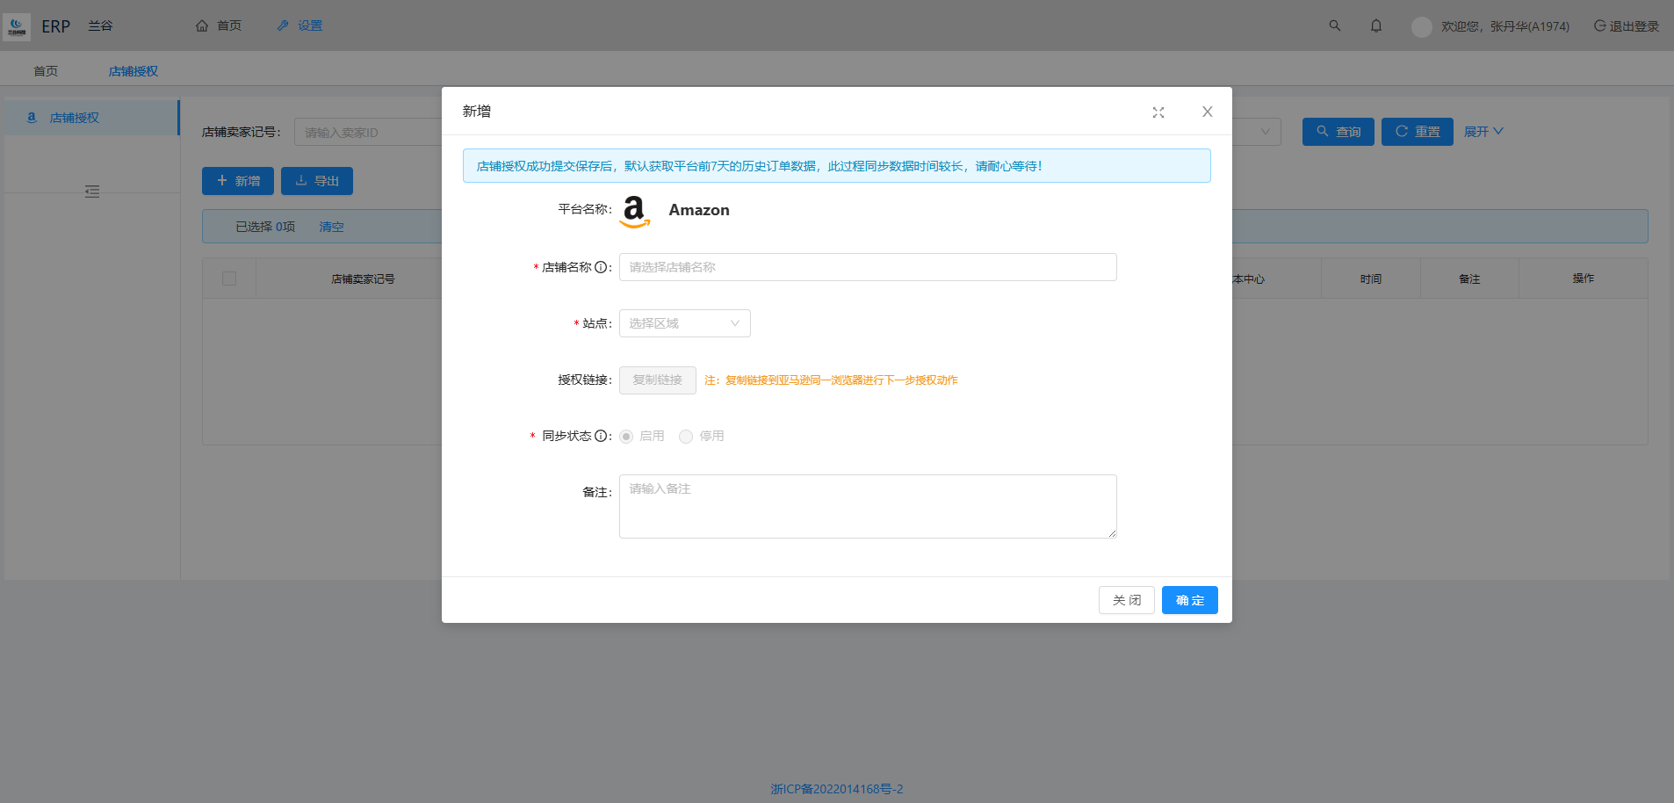Click the 关闭 button
1674x803 pixels.
(1126, 600)
